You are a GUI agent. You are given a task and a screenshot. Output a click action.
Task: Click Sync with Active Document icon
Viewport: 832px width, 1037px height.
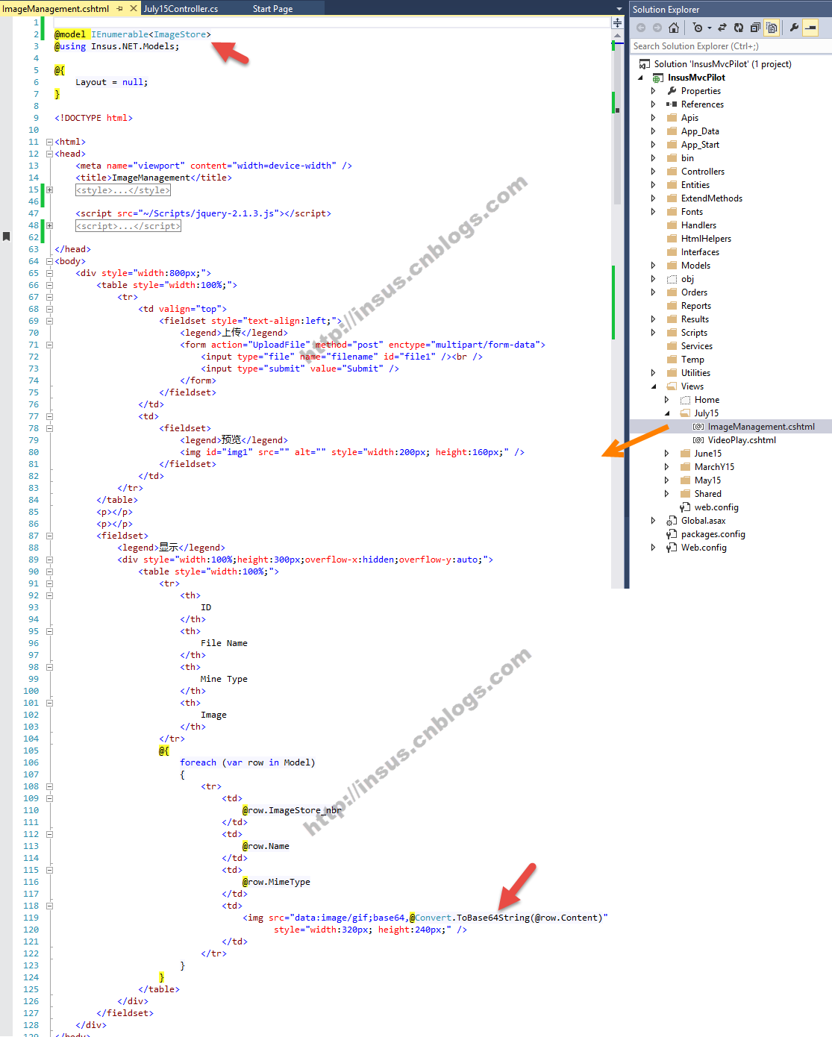[722, 28]
